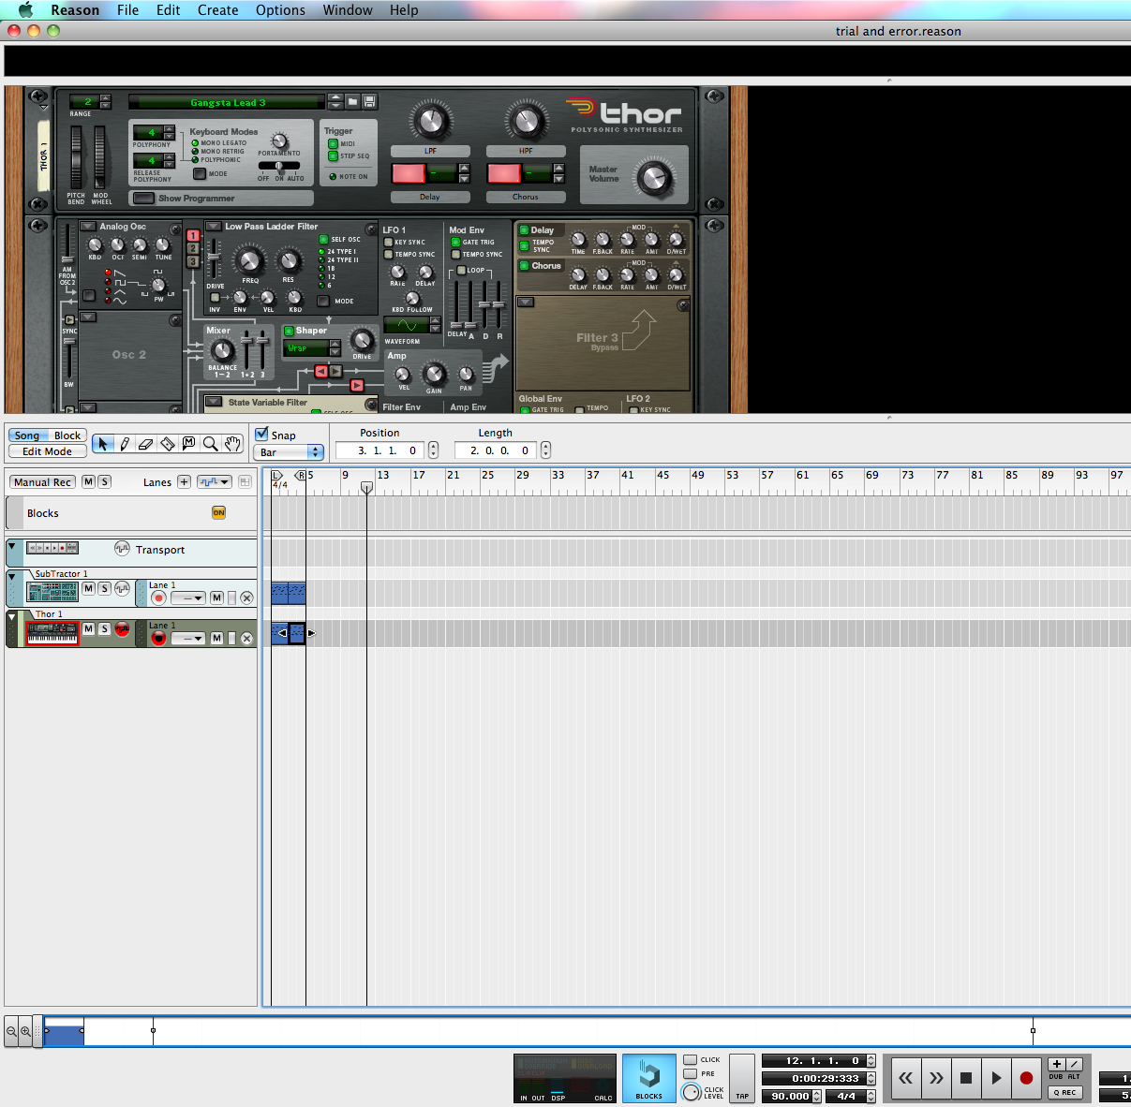Select the Pencil tool
This screenshot has width=1131, height=1107.
click(x=125, y=443)
